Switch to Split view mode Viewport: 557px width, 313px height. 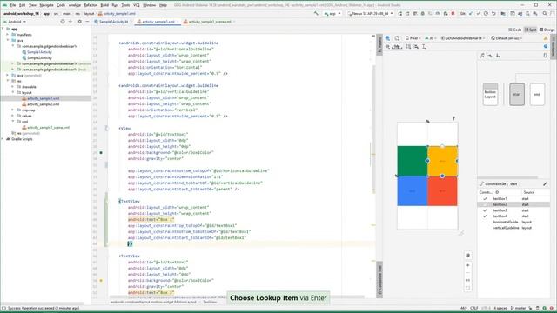pos(530,30)
